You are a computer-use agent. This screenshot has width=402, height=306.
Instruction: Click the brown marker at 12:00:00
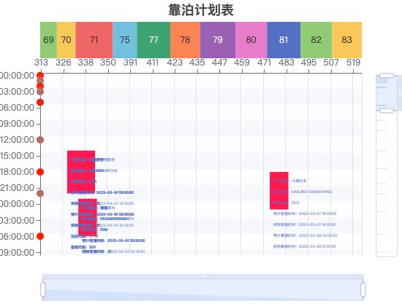[x=40, y=140]
